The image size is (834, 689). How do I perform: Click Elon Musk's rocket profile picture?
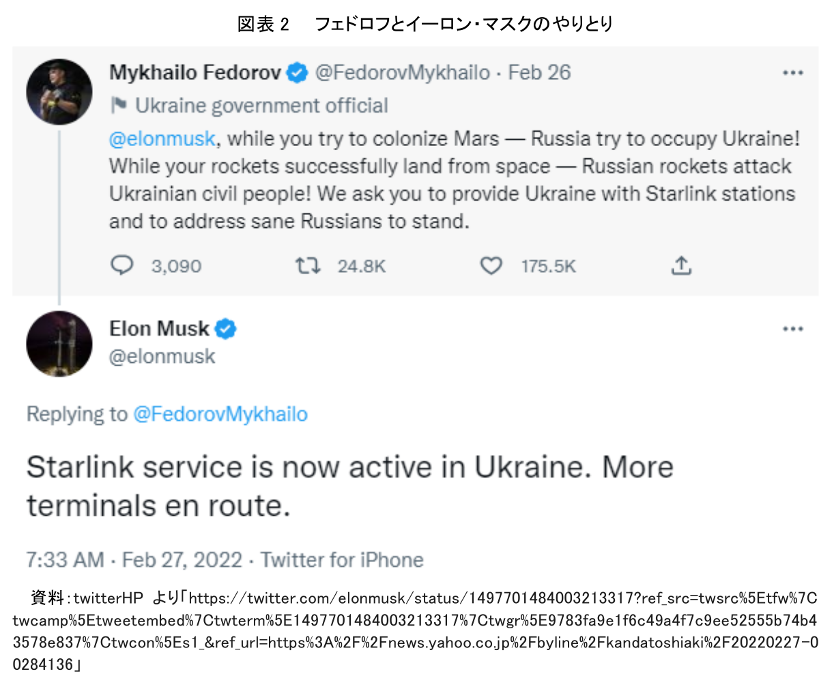59,344
